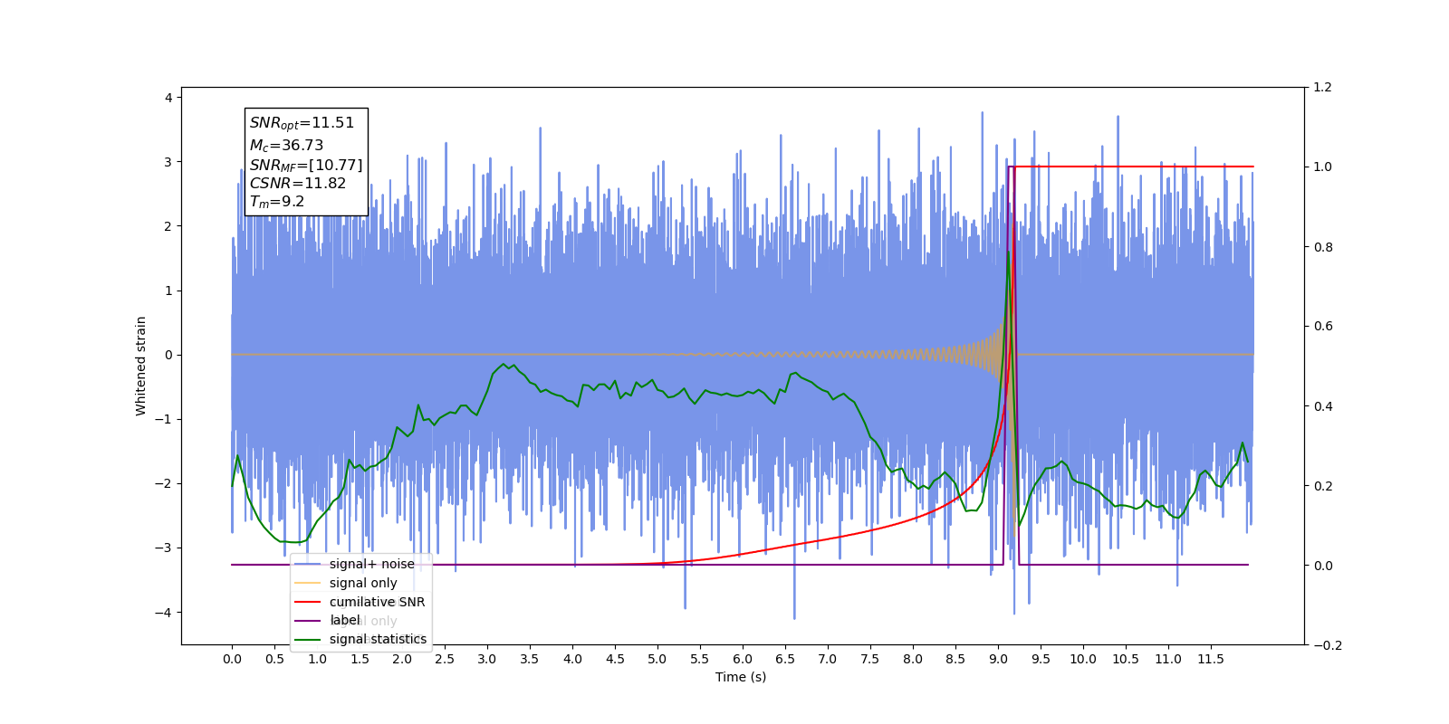Click the 'label' legend entry
The height and width of the screenshot is (724, 1449).
pyautogui.click(x=328, y=620)
